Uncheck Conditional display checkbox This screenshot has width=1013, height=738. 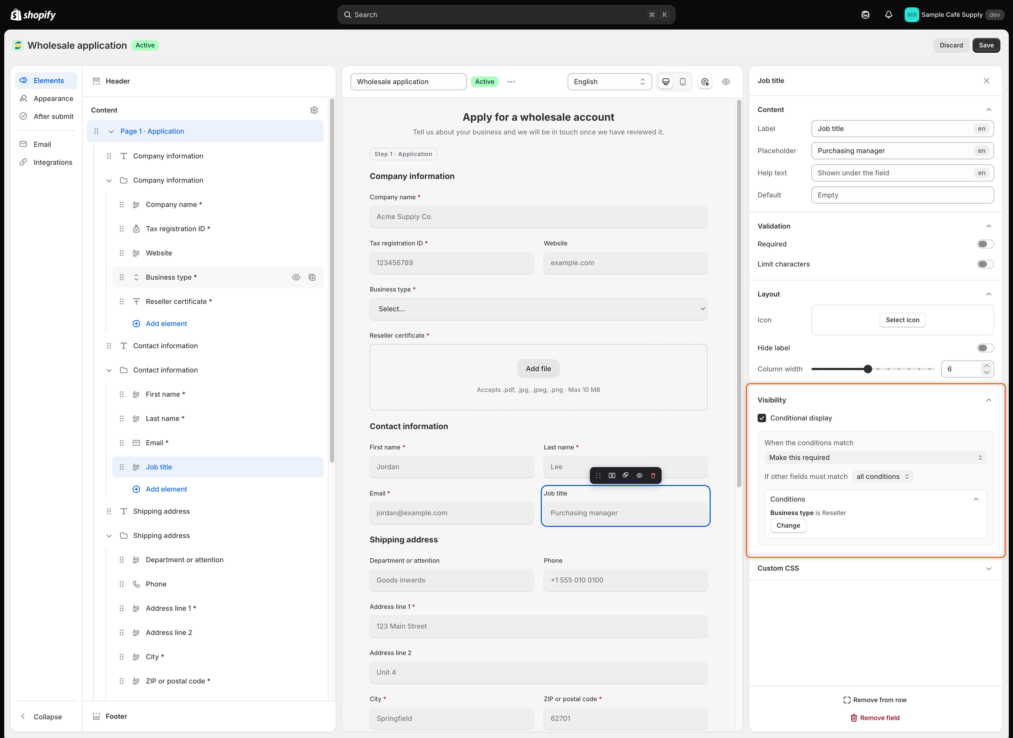(x=762, y=418)
